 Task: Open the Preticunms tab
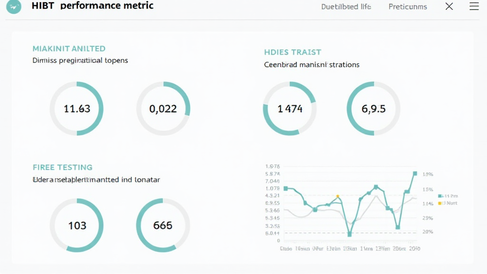point(408,7)
